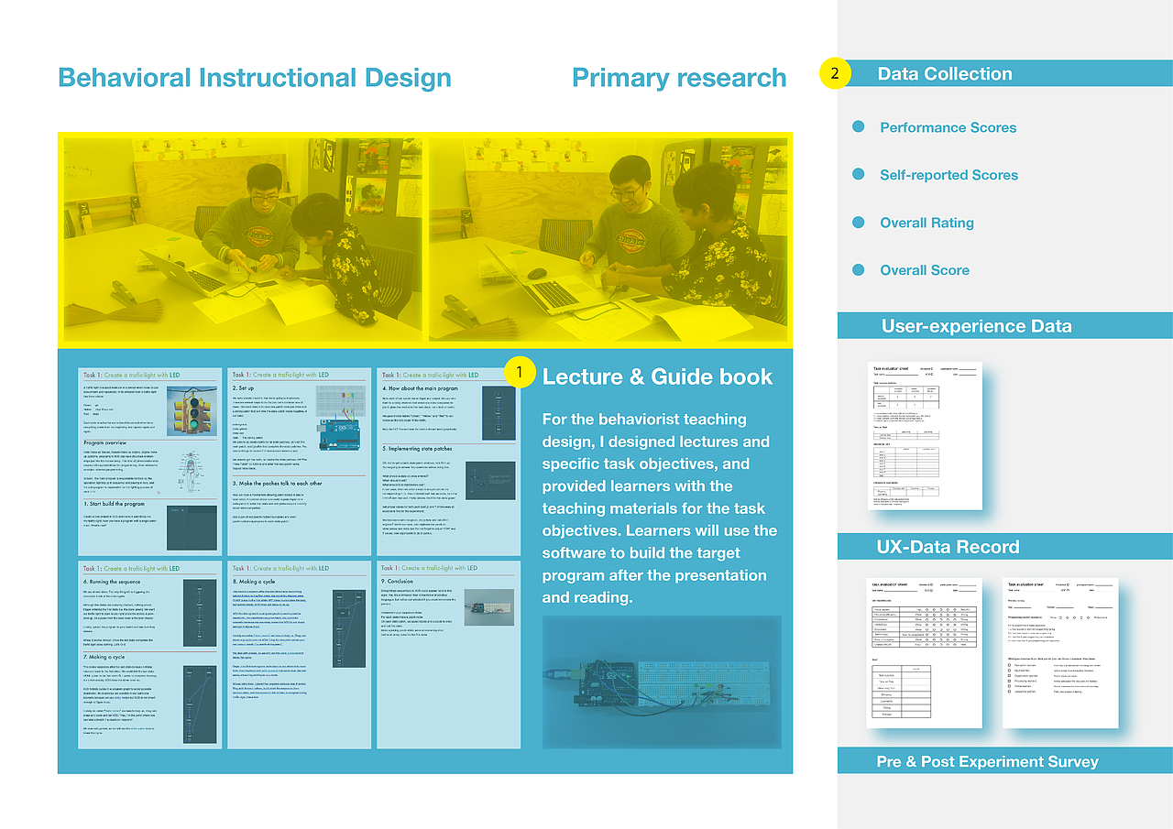
Task: Click the small board photo on the Conclusion page
Action: click(x=489, y=607)
